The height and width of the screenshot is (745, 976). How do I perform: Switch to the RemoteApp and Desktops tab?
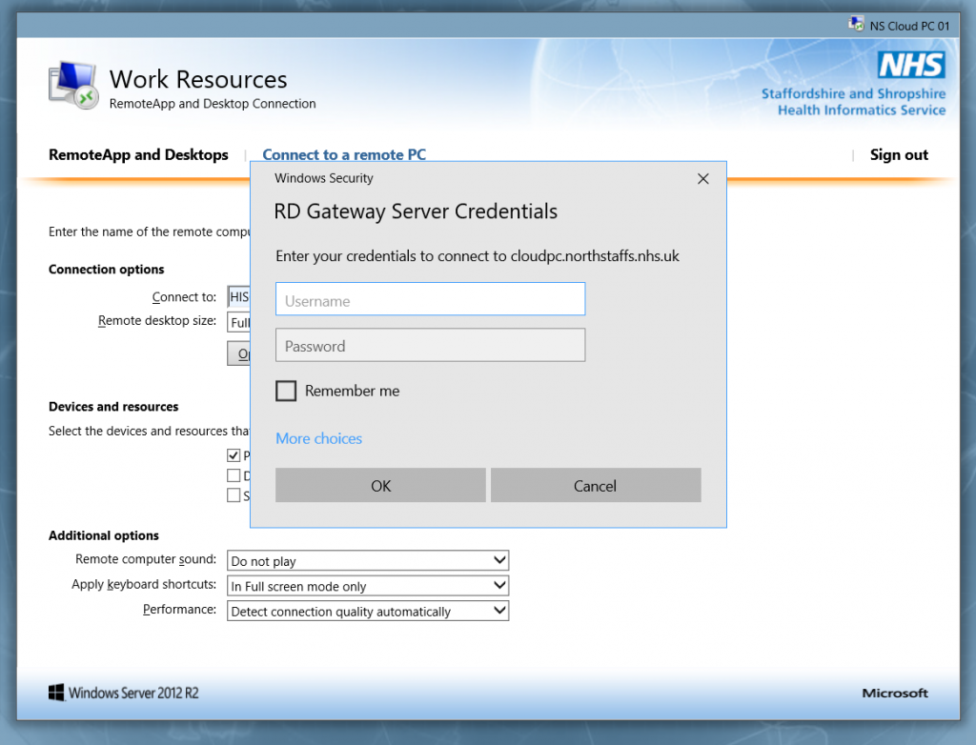tap(138, 154)
